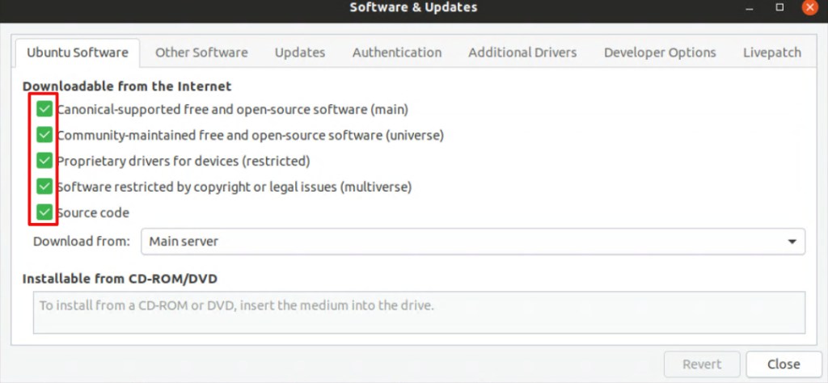828x383 pixels.
Task: Click the Close button at bottom right
Action: pyautogui.click(x=783, y=364)
